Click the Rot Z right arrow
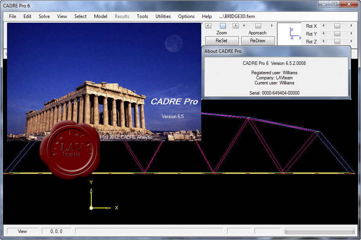 351,41
